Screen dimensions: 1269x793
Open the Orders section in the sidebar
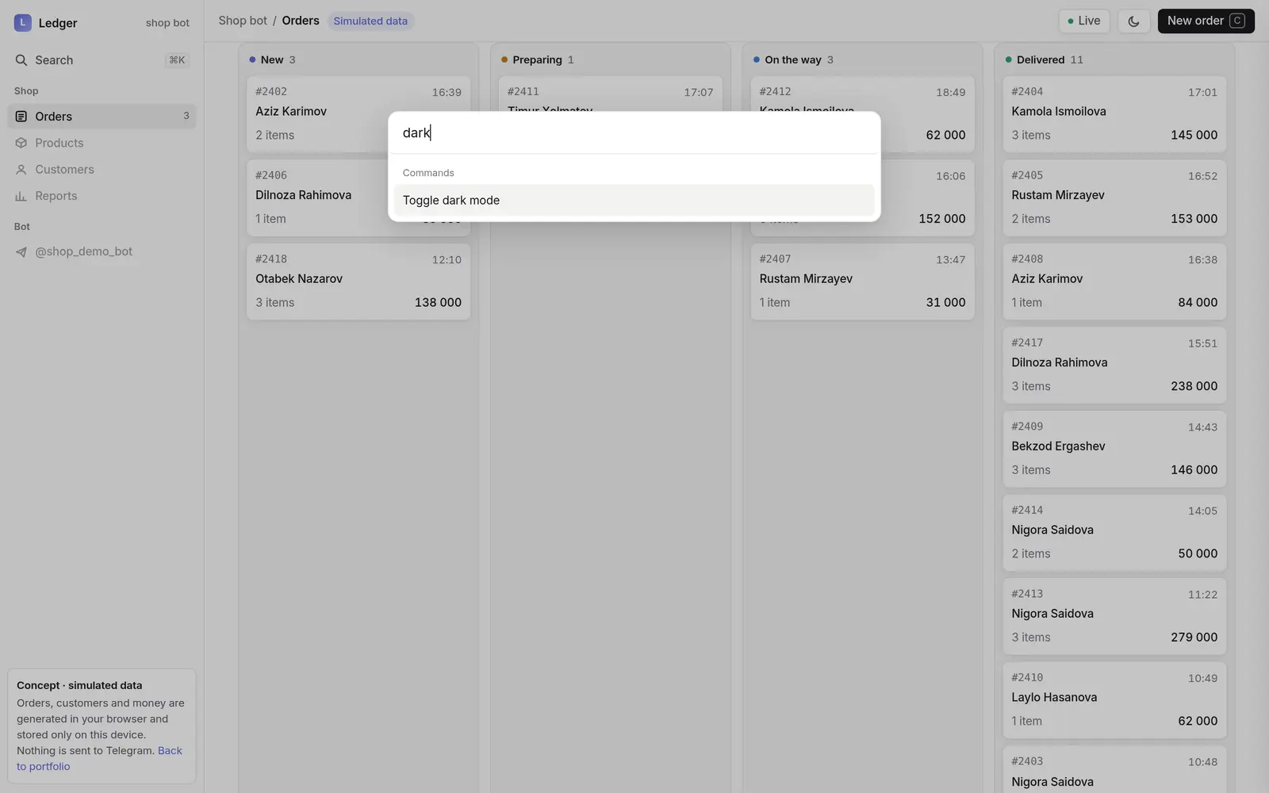(102, 117)
